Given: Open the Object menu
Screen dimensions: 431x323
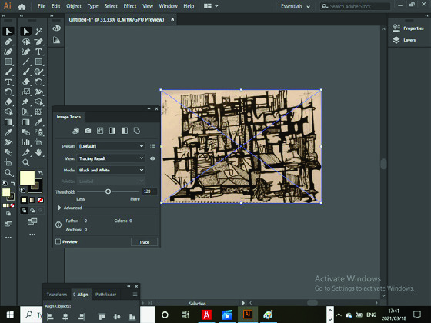Looking at the screenshot, I should [74, 6].
